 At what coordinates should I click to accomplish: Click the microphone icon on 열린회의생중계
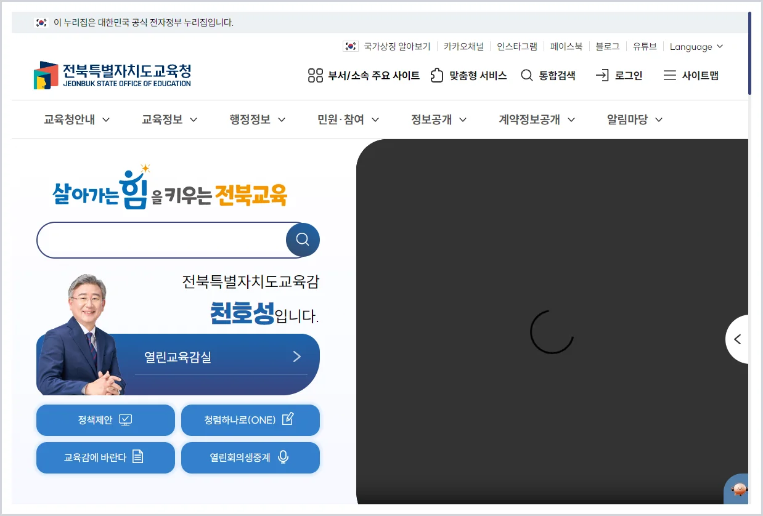(283, 457)
